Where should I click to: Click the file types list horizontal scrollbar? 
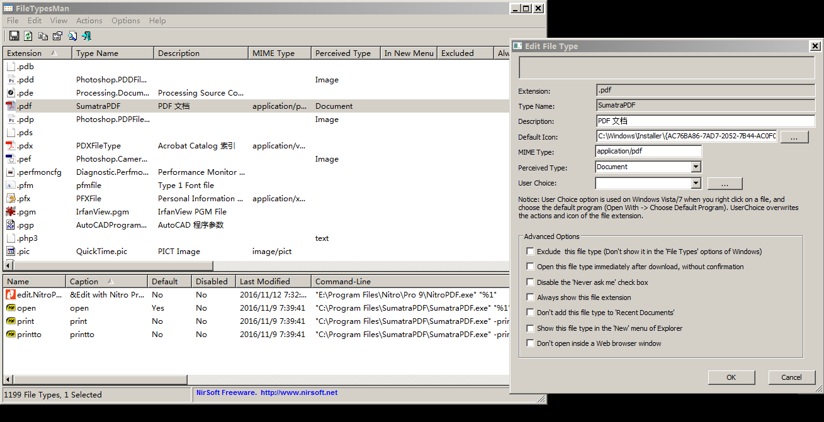113,266
